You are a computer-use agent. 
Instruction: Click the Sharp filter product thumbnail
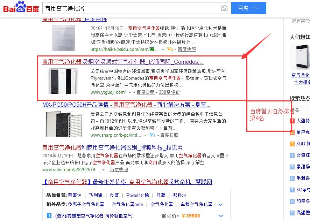(64, 124)
